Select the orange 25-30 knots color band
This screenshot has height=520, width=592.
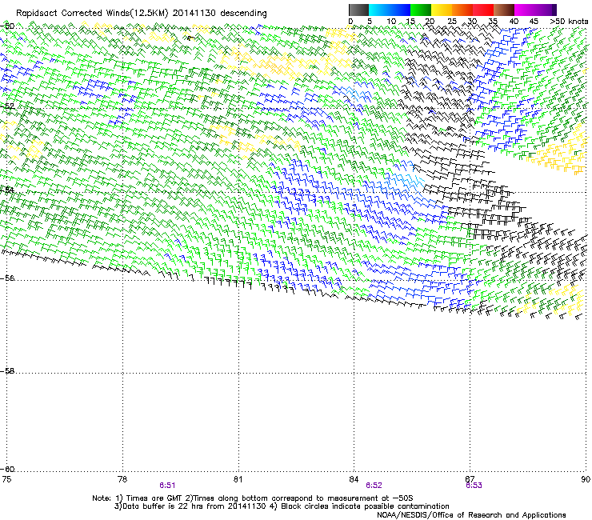tap(462, 10)
